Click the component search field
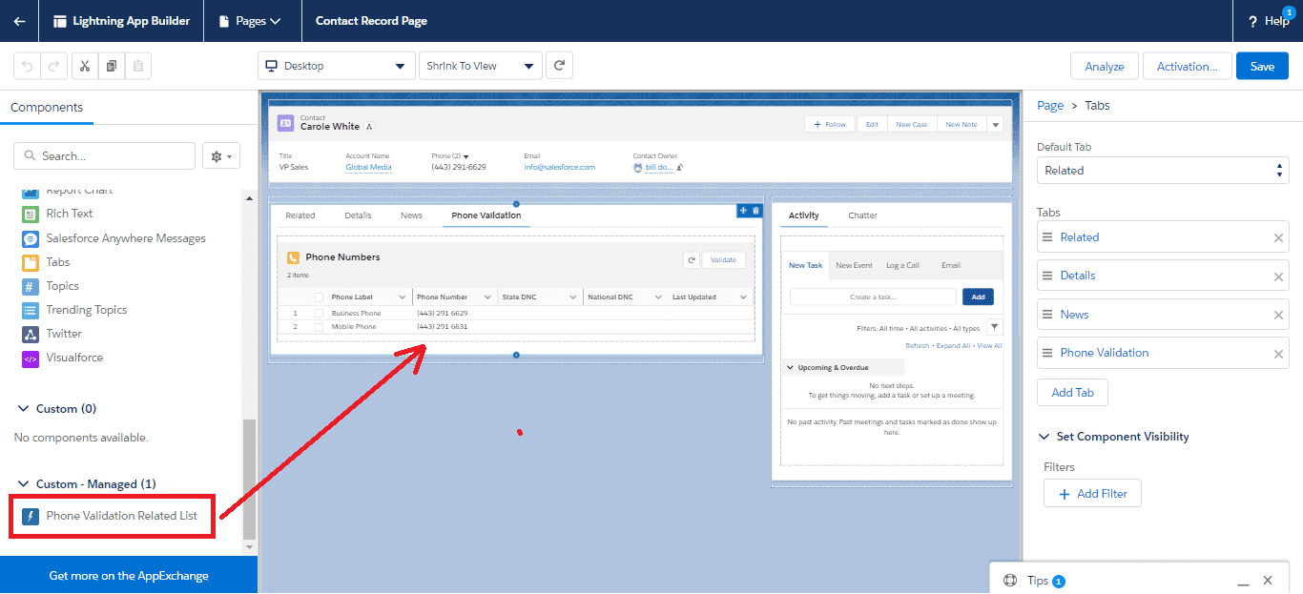The width and height of the screenshot is (1303, 594). click(x=105, y=156)
